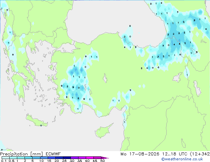Select the 40 mm magenta legend swatch

coord(90,158)
